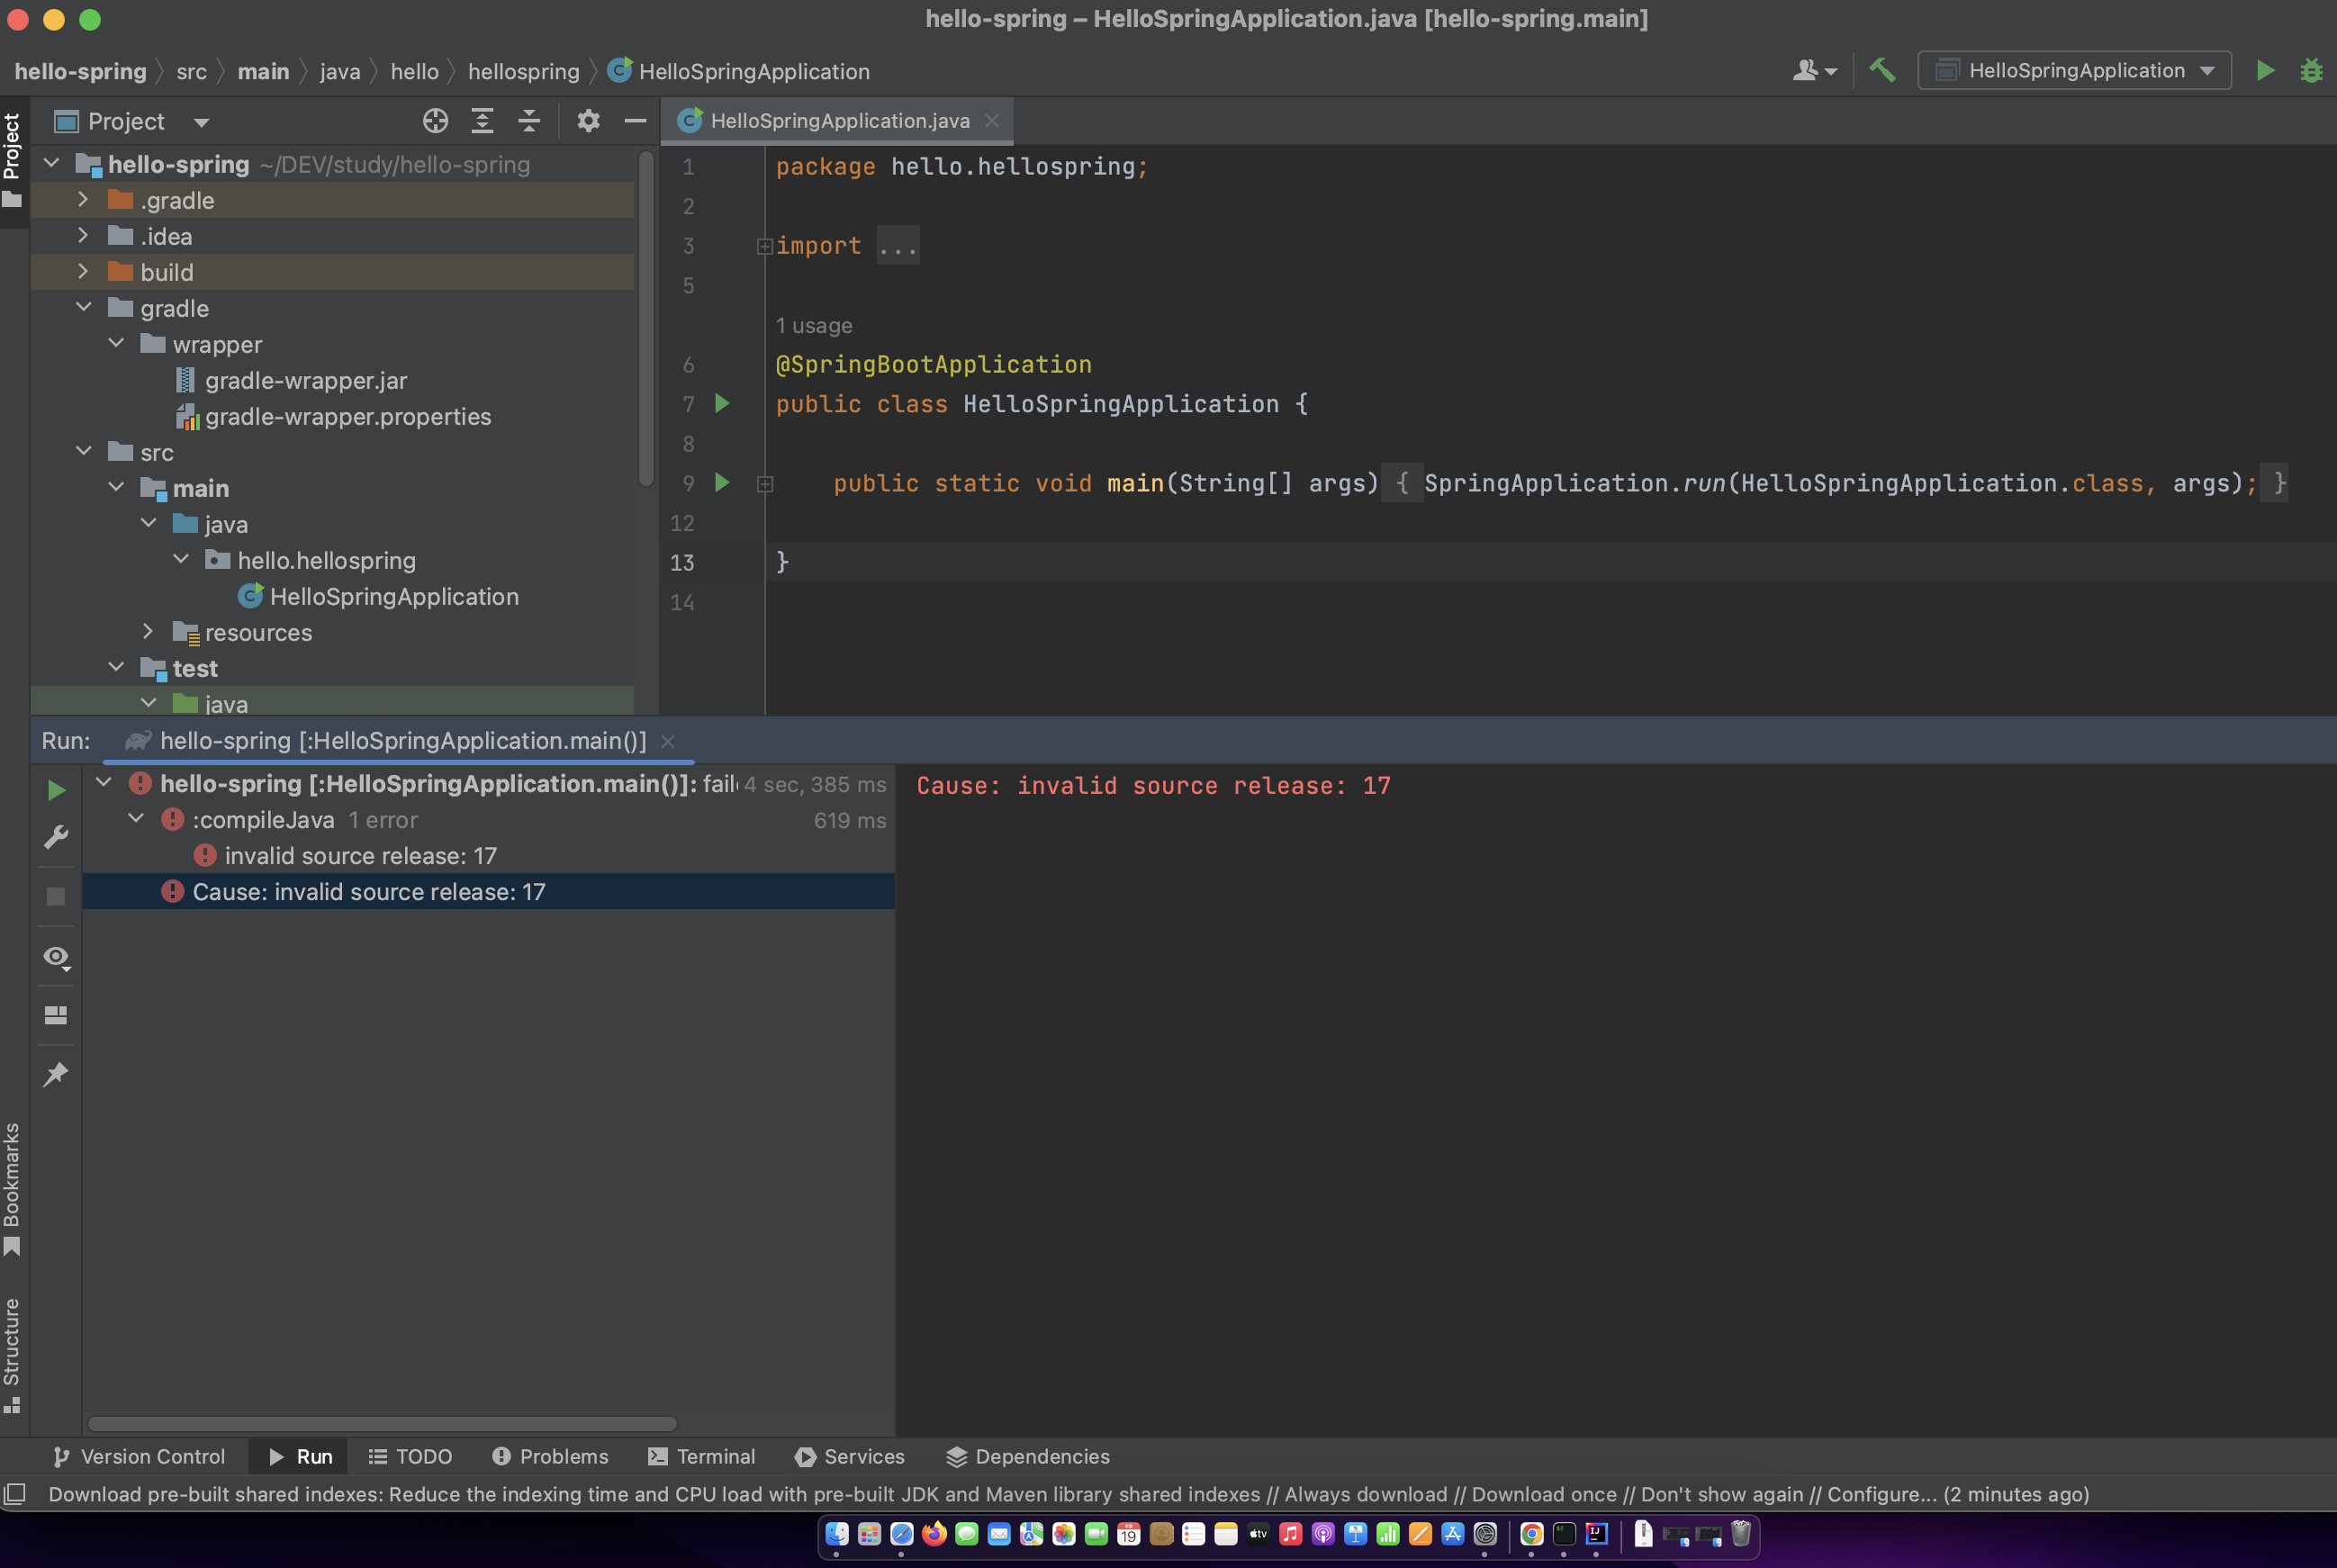
Task: Pin the Run tab with pin icon
Action: (56, 1074)
